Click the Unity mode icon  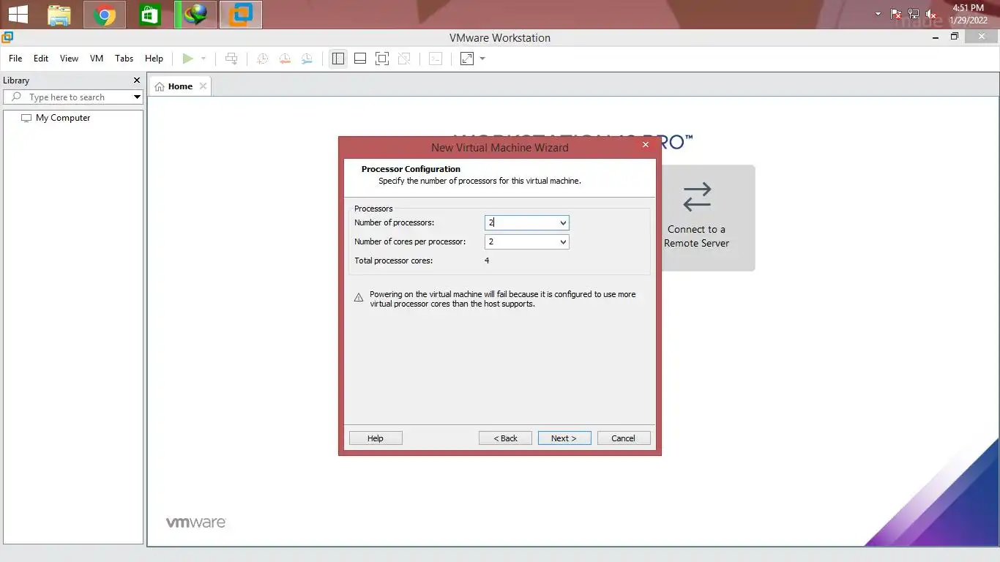[404, 59]
